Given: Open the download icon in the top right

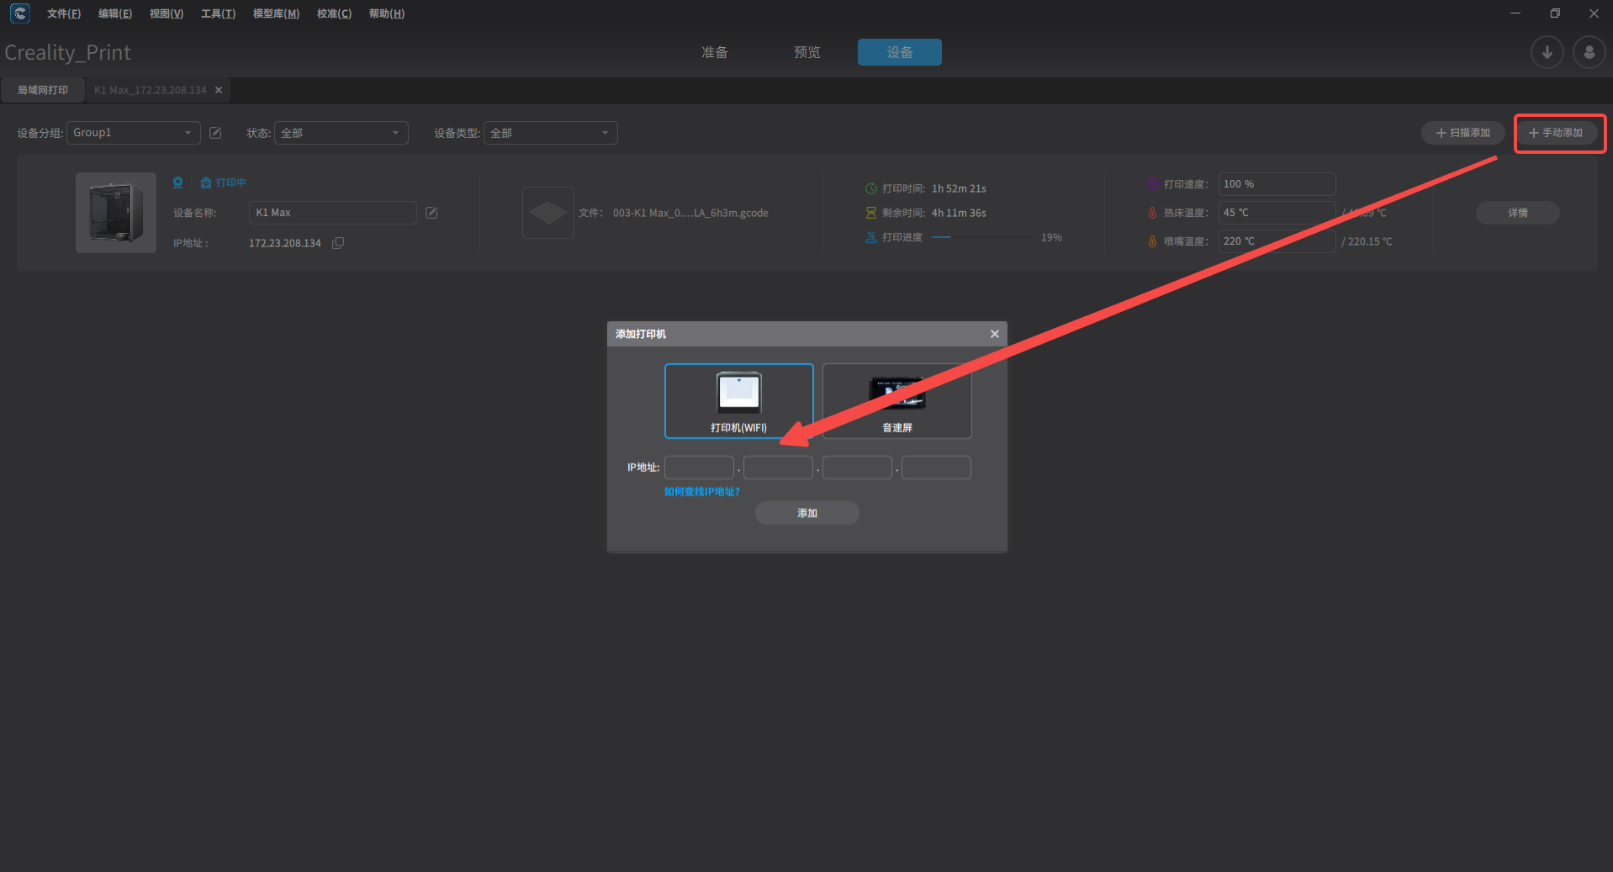Looking at the screenshot, I should (1547, 52).
